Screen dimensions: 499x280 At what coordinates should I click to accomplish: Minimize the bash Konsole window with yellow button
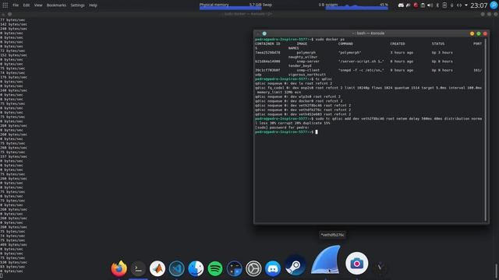click(472, 33)
